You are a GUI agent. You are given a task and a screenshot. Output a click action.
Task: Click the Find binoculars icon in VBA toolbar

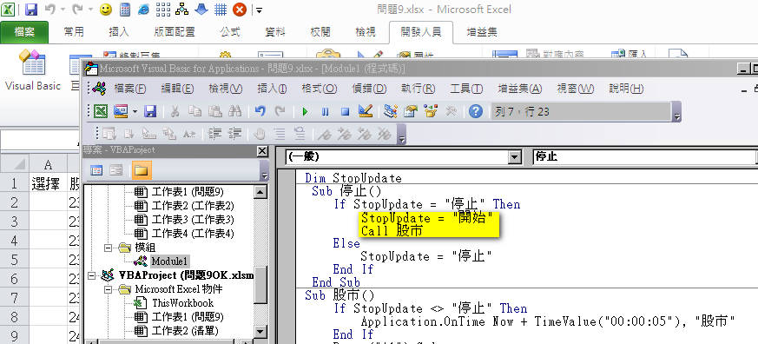[x=235, y=112]
